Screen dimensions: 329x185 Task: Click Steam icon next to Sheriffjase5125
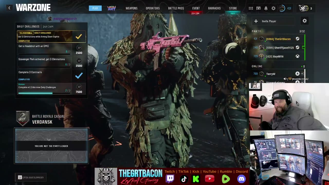pos(297,48)
